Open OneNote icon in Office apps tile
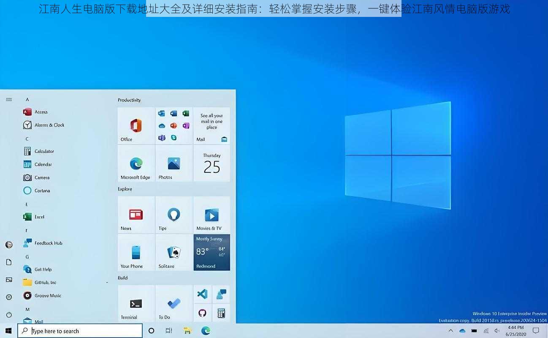 click(186, 125)
